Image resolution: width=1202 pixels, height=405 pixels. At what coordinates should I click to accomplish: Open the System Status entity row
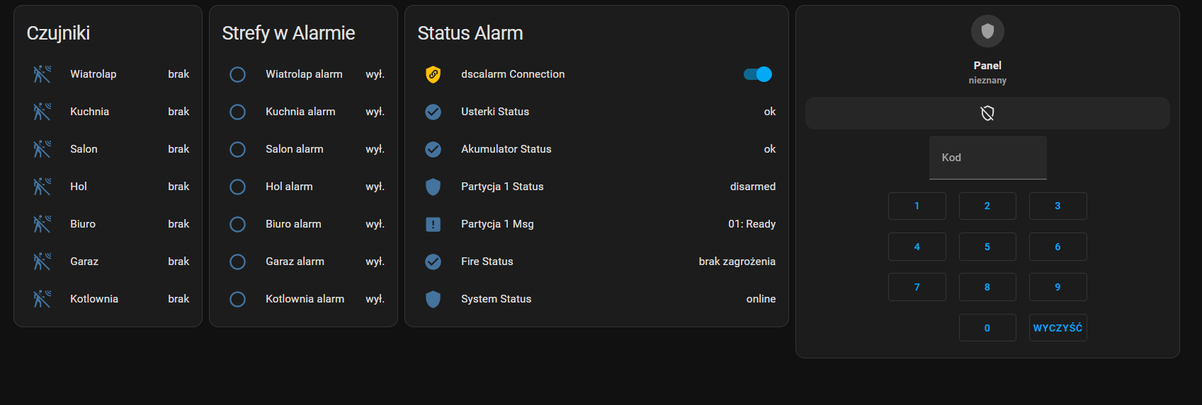point(596,299)
